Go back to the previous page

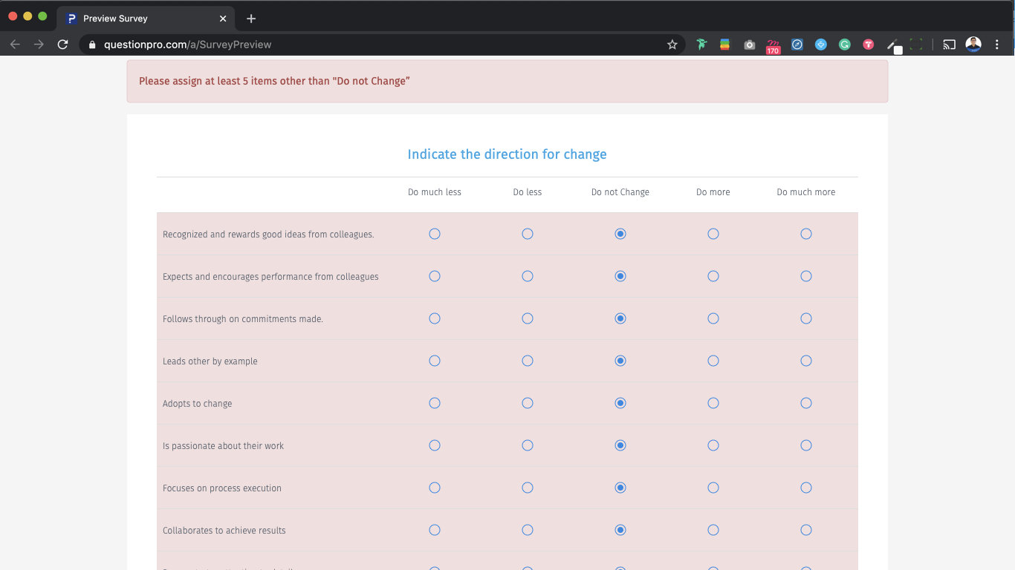pos(15,45)
